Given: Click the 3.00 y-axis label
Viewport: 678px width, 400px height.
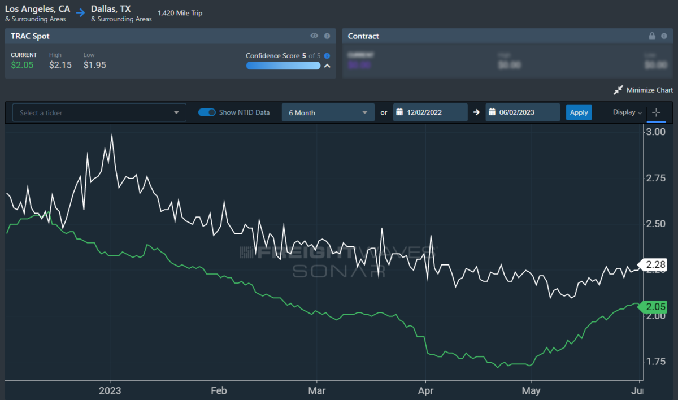Looking at the screenshot, I should click(x=655, y=132).
